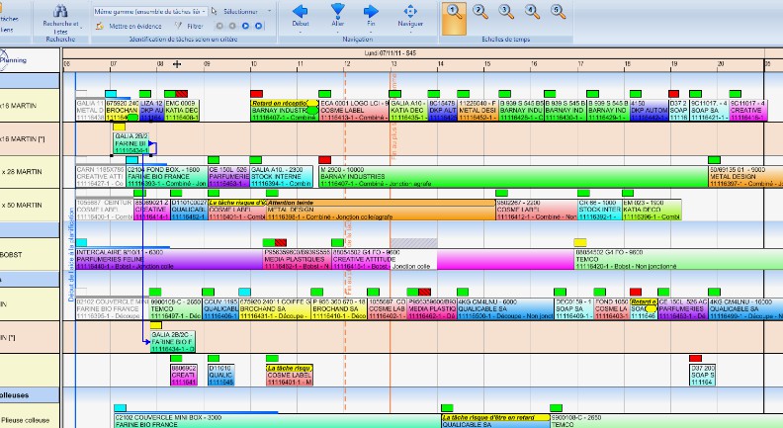783x428 pixels.
Task: Click Mettre en évidence highlight icon
Action: 100,26
